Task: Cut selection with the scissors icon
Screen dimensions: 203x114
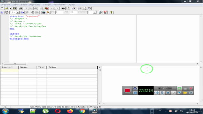Action: 26,9
